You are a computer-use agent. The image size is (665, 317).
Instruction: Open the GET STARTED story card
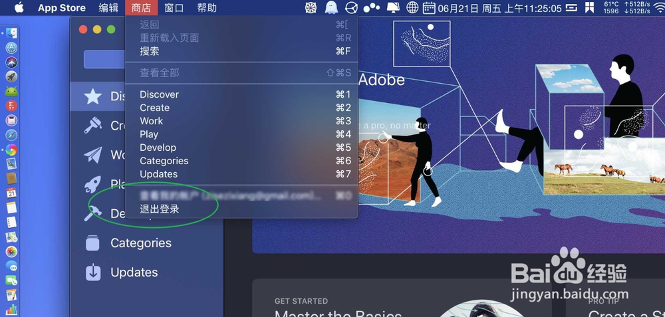402,298
